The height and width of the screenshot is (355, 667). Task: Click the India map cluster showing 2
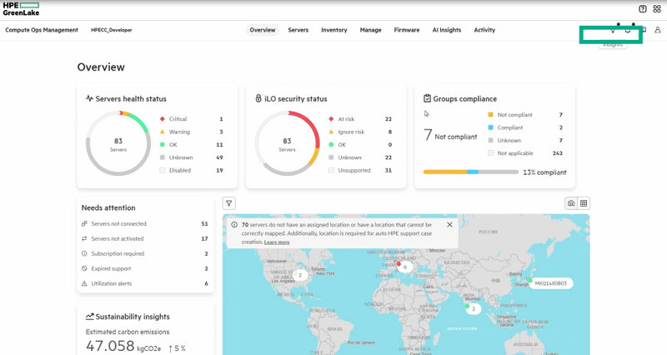click(x=473, y=309)
